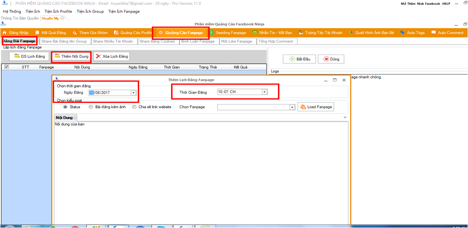
Task: Select Chia sẻ link website radio button
Action: 134,107
